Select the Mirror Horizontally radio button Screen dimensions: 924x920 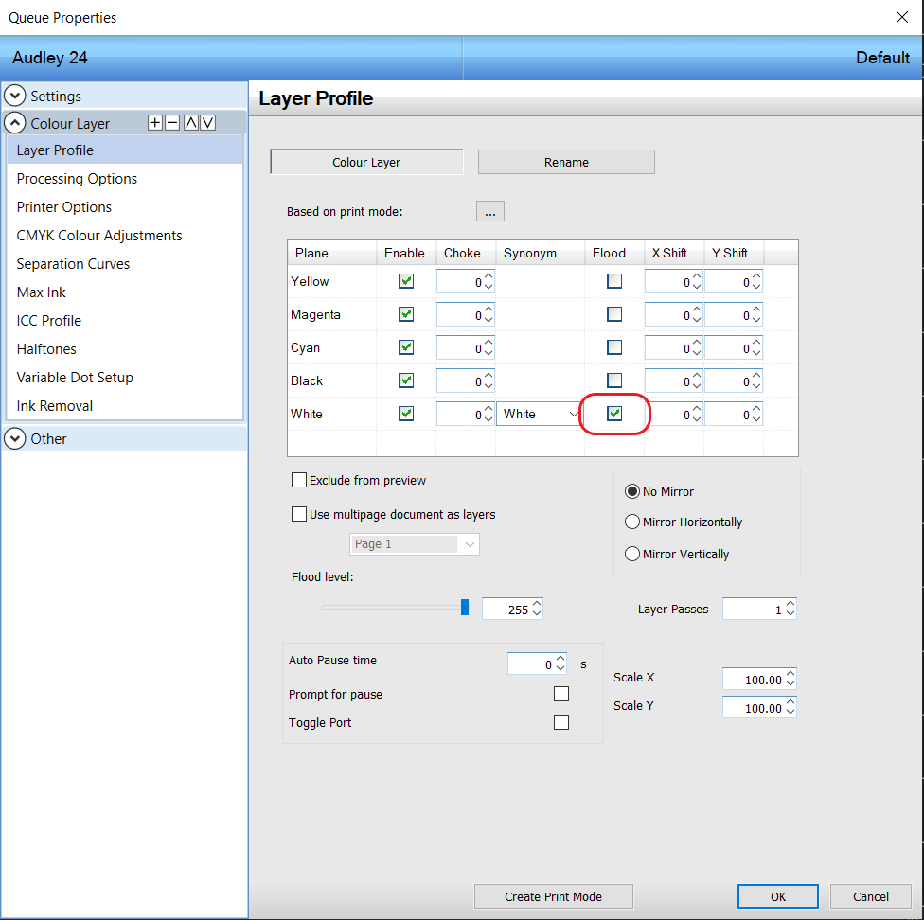(x=632, y=522)
